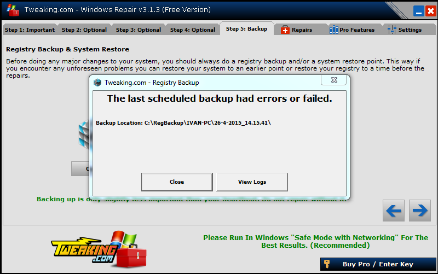This screenshot has height=274, width=438.
Task: Open the Step 2: Optional tab
Action: pyautogui.click(x=84, y=30)
